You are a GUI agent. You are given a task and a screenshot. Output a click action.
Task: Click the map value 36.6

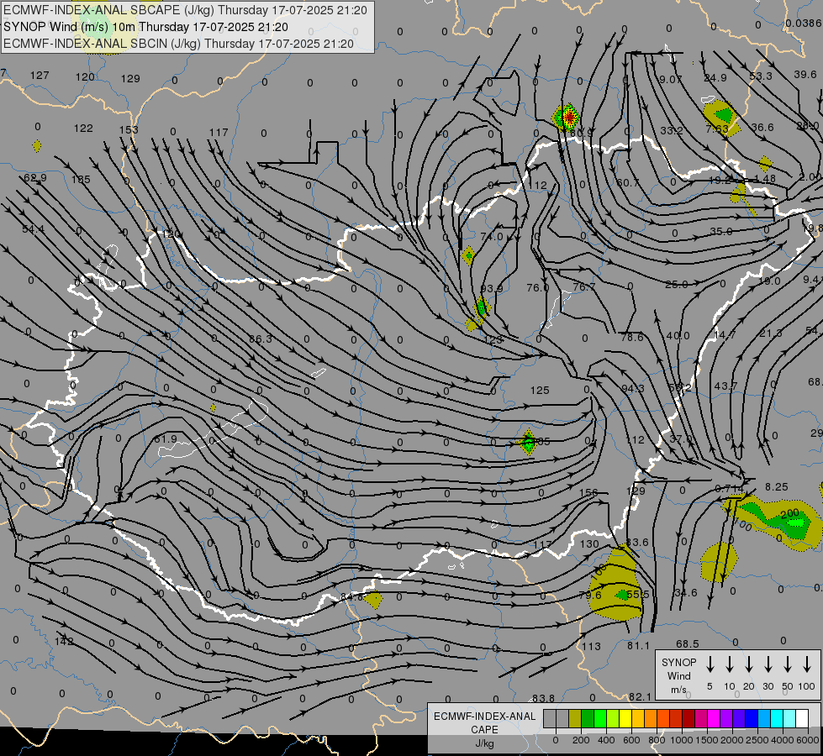762,127
